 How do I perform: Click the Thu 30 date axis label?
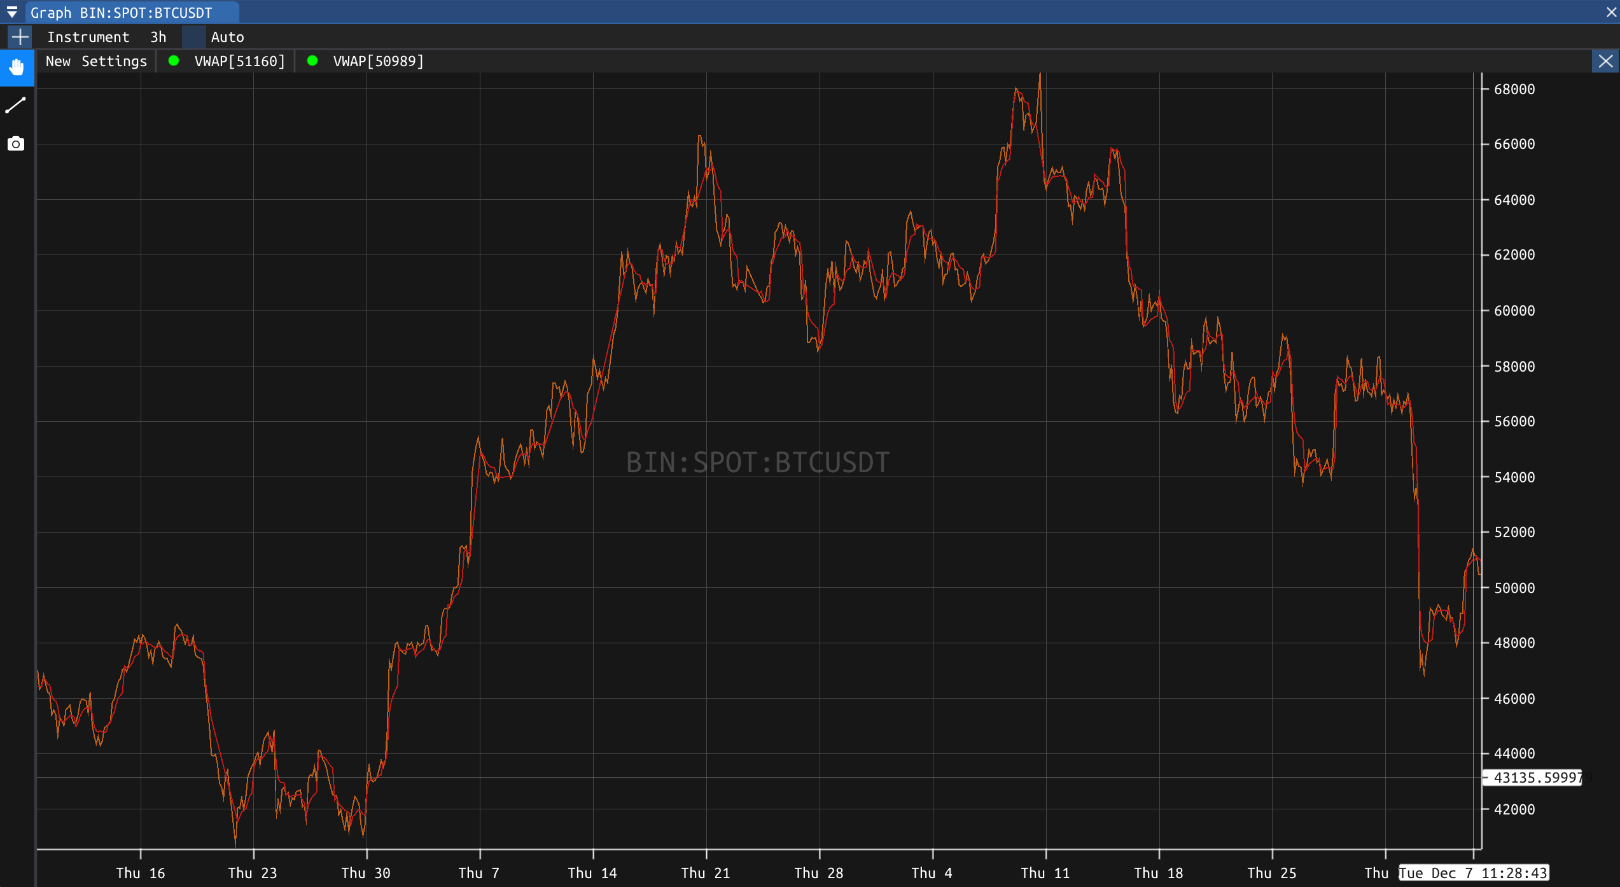click(x=366, y=873)
